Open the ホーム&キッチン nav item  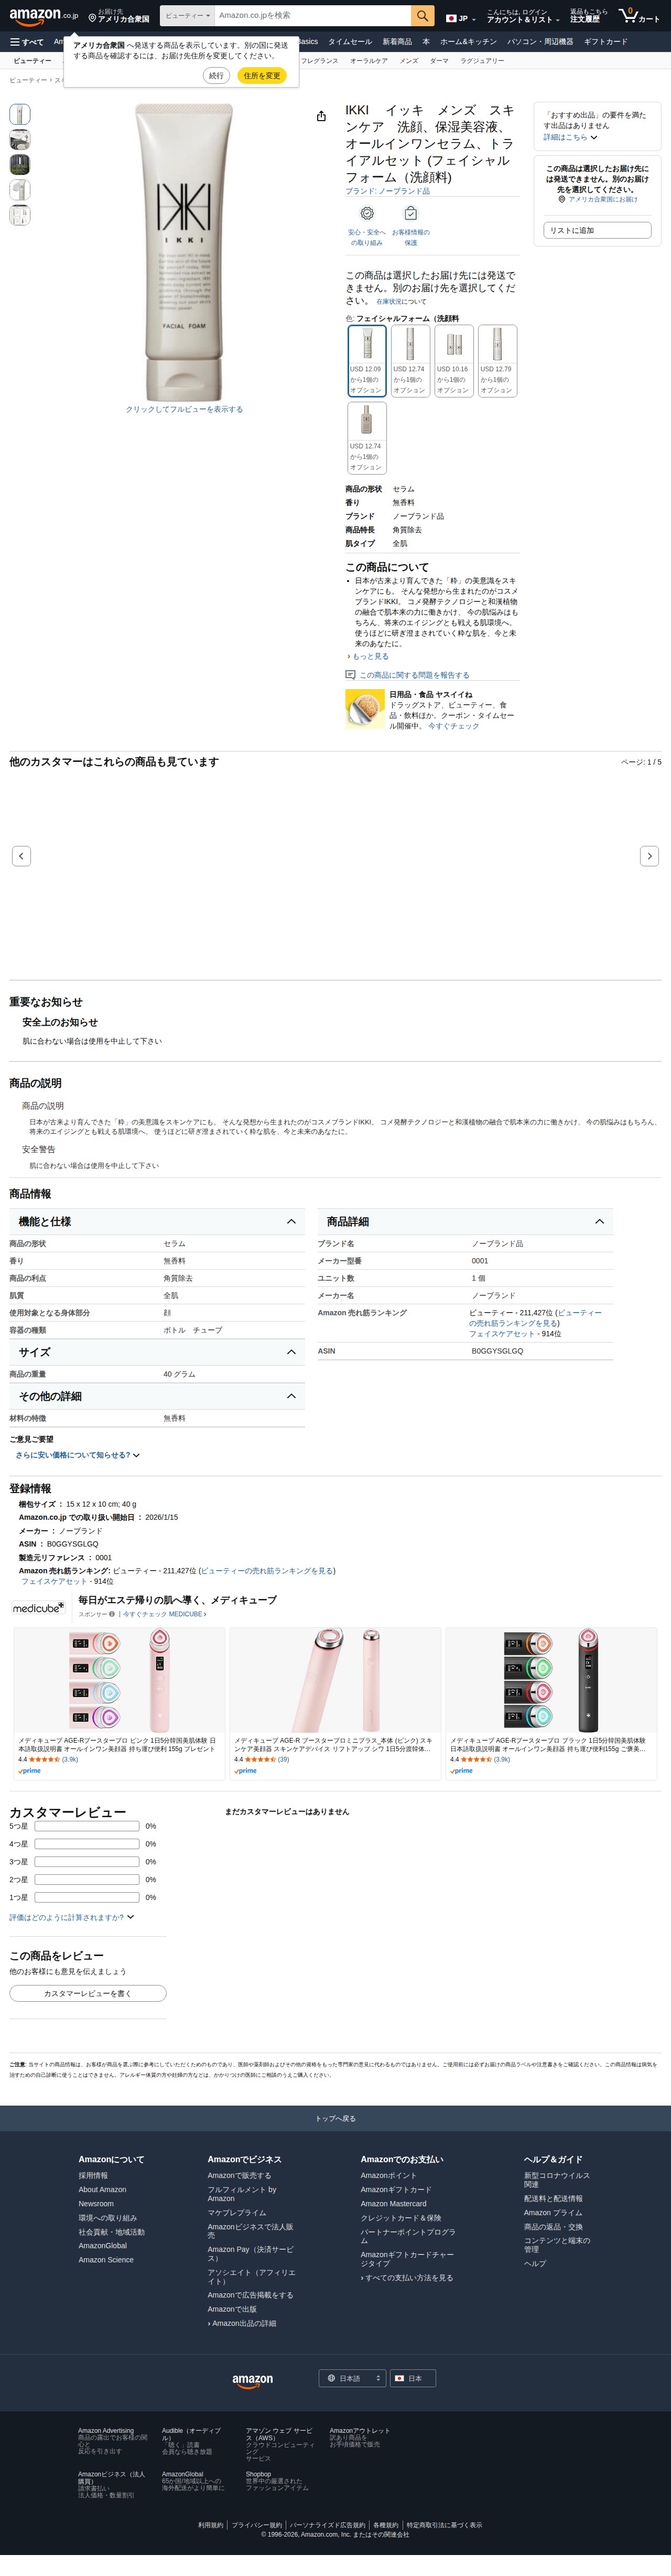[468, 42]
